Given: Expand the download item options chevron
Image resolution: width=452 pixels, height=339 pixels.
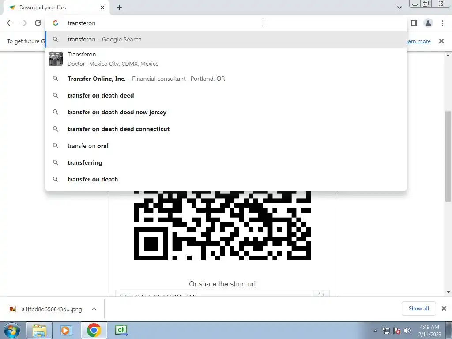Looking at the screenshot, I should (94, 309).
